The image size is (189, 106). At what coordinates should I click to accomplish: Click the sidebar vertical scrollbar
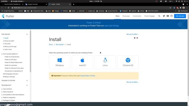[x=30, y=51]
